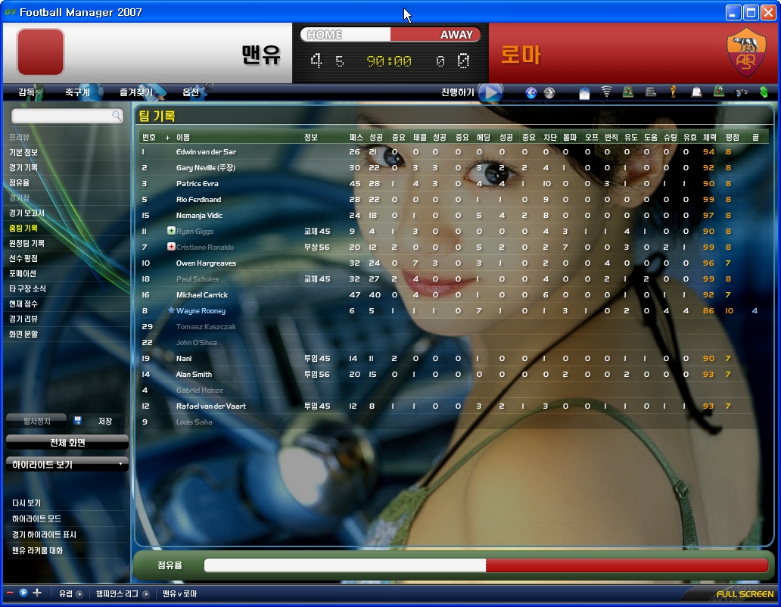This screenshot has height=607, width=781.
Task: Click the Roma club crest
Action: pos(746,53)
